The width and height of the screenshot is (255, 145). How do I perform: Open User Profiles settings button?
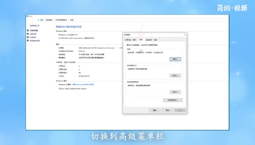tap(175, 75)
